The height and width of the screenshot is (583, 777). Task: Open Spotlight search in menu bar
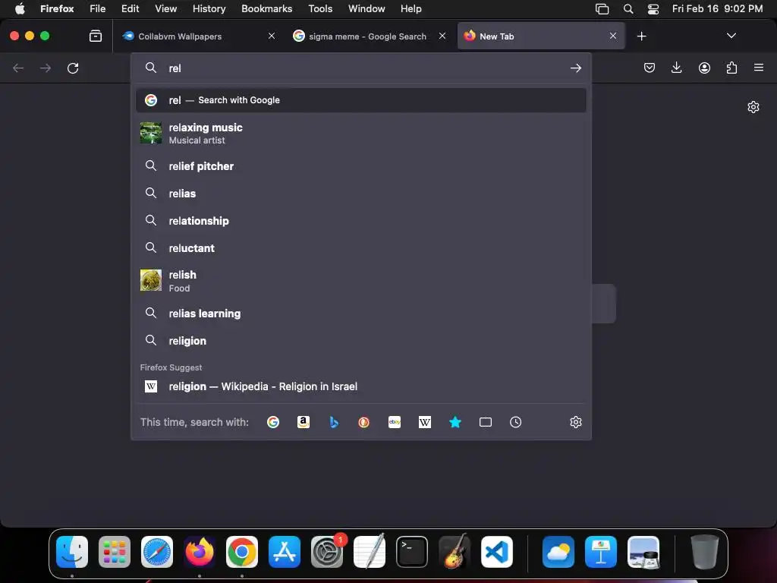click(628, 9)
